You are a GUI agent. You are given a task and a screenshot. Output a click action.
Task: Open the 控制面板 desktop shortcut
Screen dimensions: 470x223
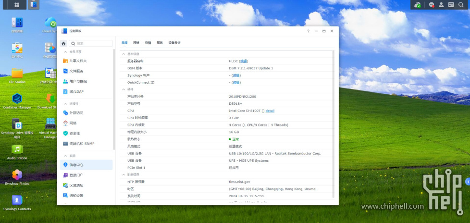pos(17,25)
